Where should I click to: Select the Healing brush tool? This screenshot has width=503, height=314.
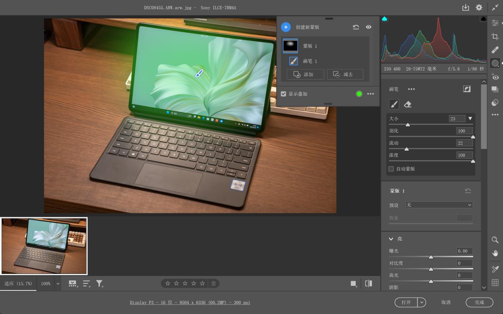point(495,50)
